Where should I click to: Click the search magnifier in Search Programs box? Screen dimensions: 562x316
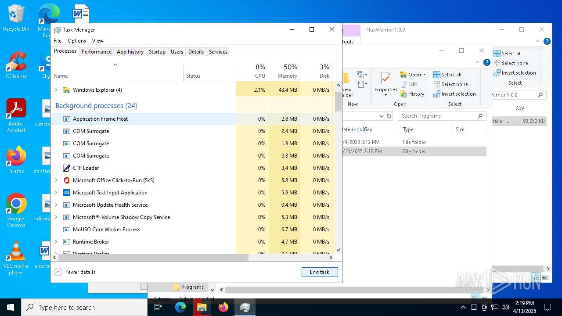pyautogui.click(x=480, y=116)
